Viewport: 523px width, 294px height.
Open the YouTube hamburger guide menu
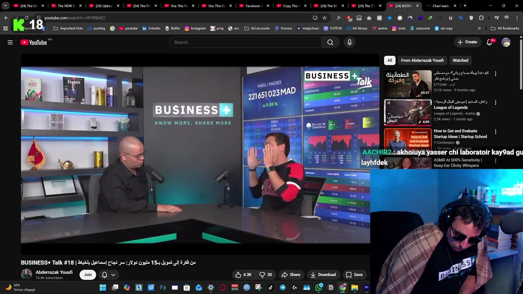[x=10, y=42]
